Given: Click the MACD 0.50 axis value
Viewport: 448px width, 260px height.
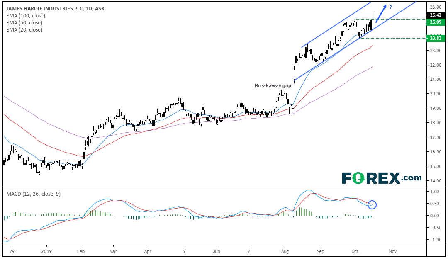Looking at the screenshot, I should coord(435,204).
